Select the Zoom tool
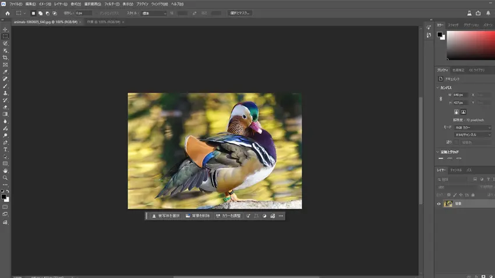The image size is (495, 278). [x=6, y=178]
